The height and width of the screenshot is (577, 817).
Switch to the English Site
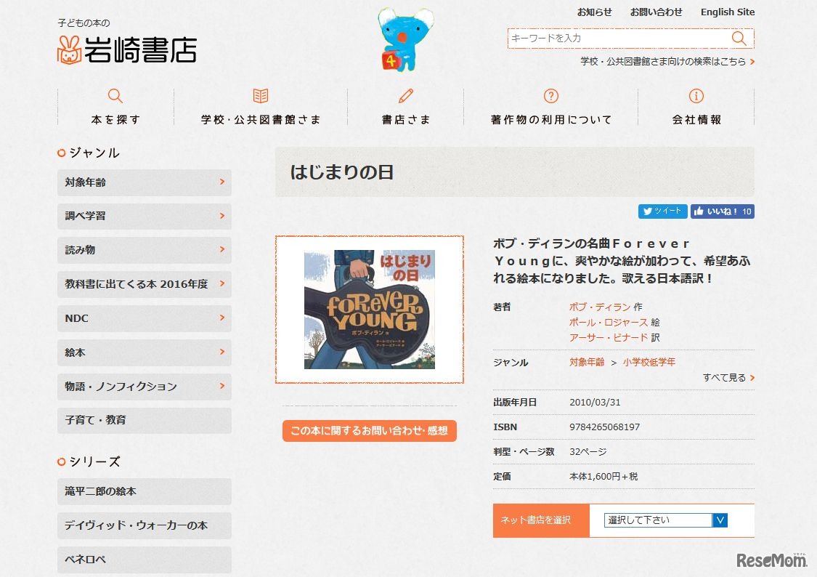[x=727, y=12]
